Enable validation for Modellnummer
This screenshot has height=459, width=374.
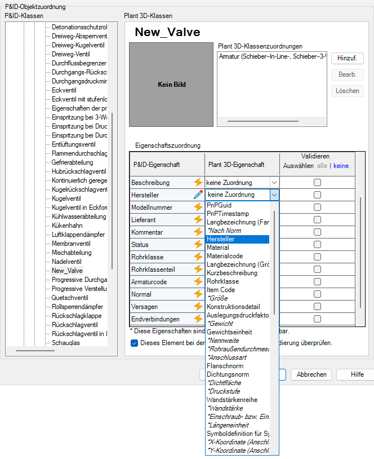[317, 208]
